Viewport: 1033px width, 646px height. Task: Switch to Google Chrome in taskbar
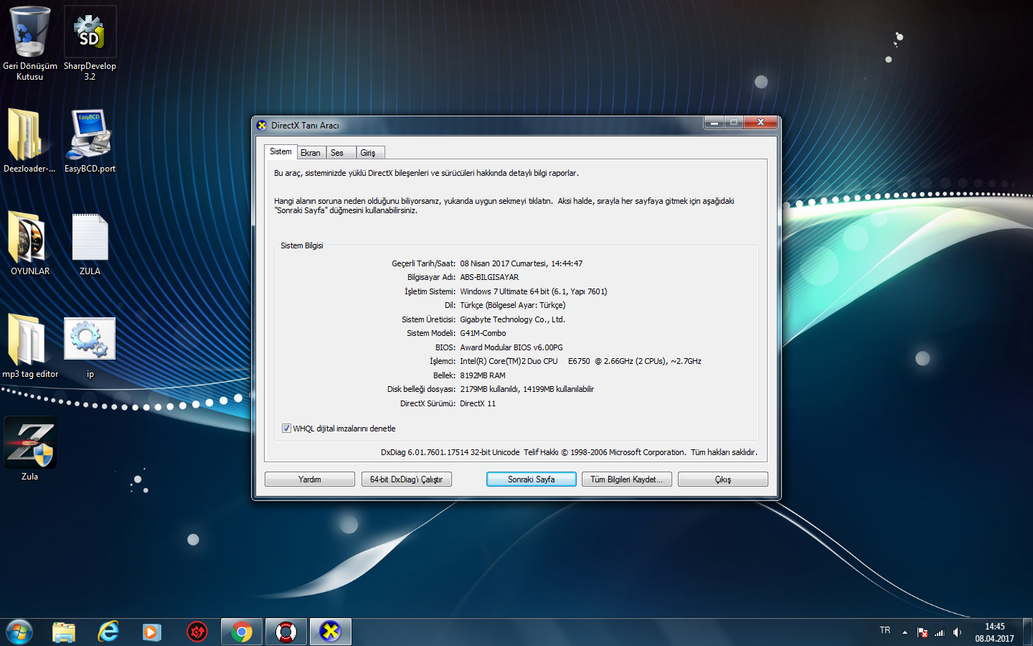(242, 632)
